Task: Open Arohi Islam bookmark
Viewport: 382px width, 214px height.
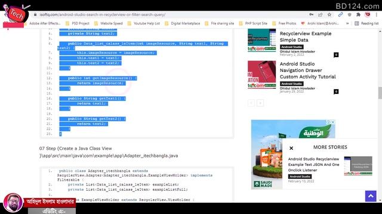Action: tap(320, 23)
